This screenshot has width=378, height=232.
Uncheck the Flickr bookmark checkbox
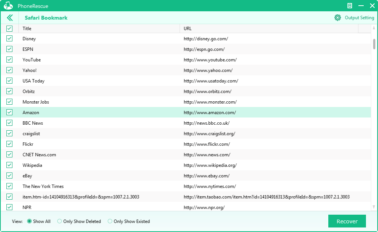(x=9, y=144)
